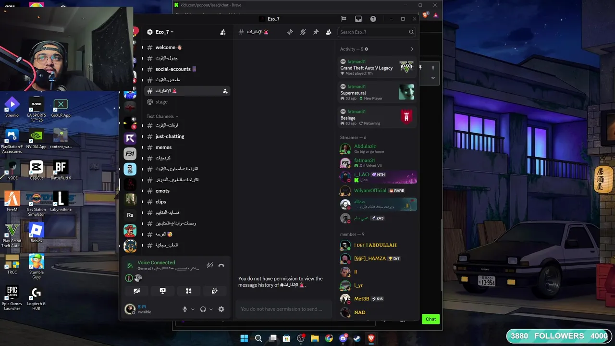Screen dimensions: 615x346
Task: Click the green Chat button in Brave window
Action: click(x=430, y=319)
